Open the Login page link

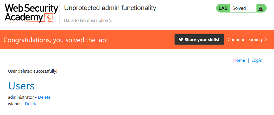coord(257,60)
